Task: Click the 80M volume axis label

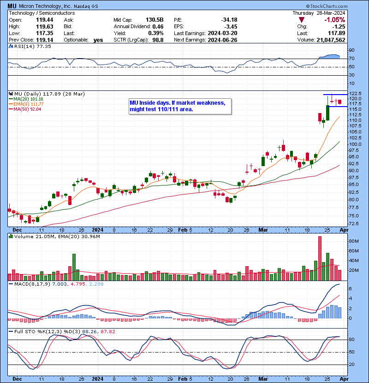Action: [354, 241]
